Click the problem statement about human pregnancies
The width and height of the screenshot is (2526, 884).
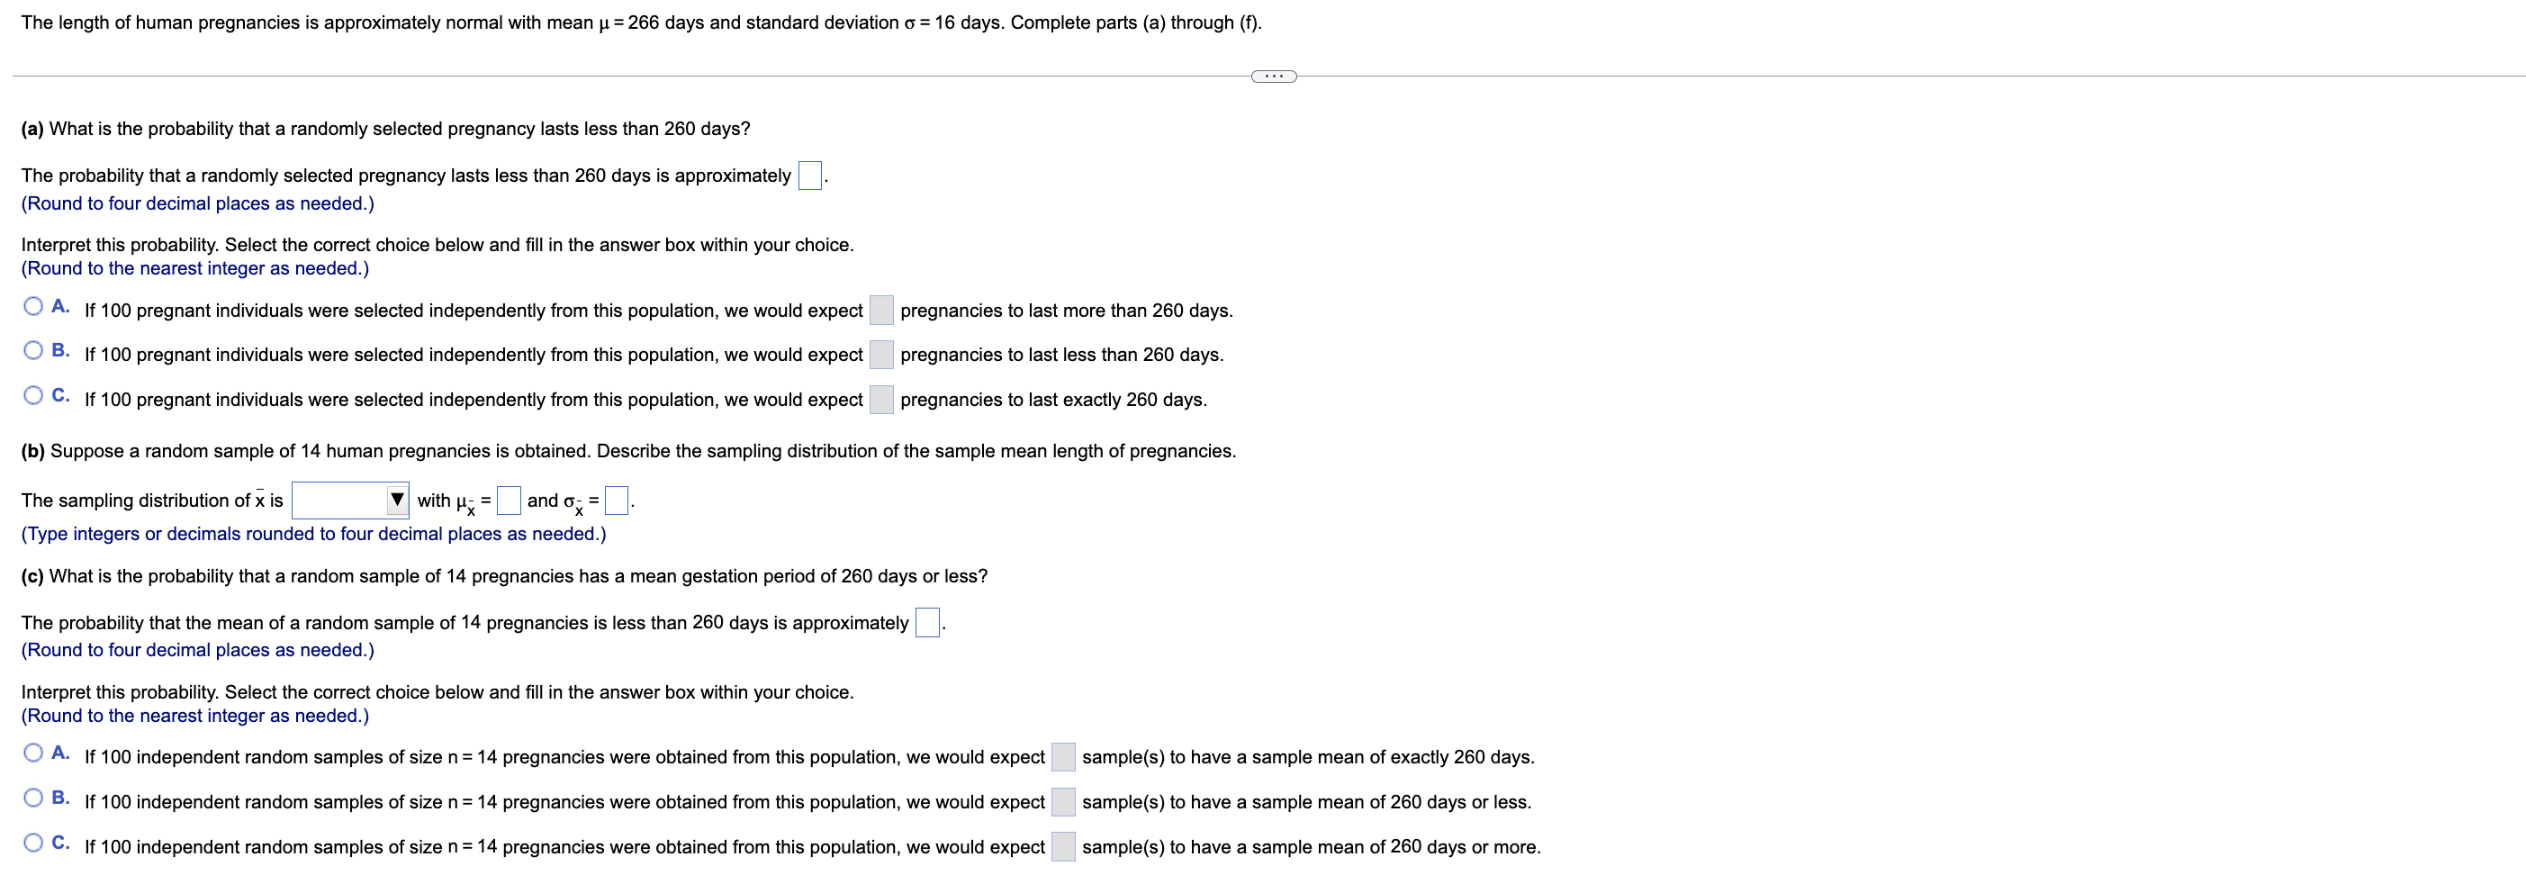(x=641, y=23)
